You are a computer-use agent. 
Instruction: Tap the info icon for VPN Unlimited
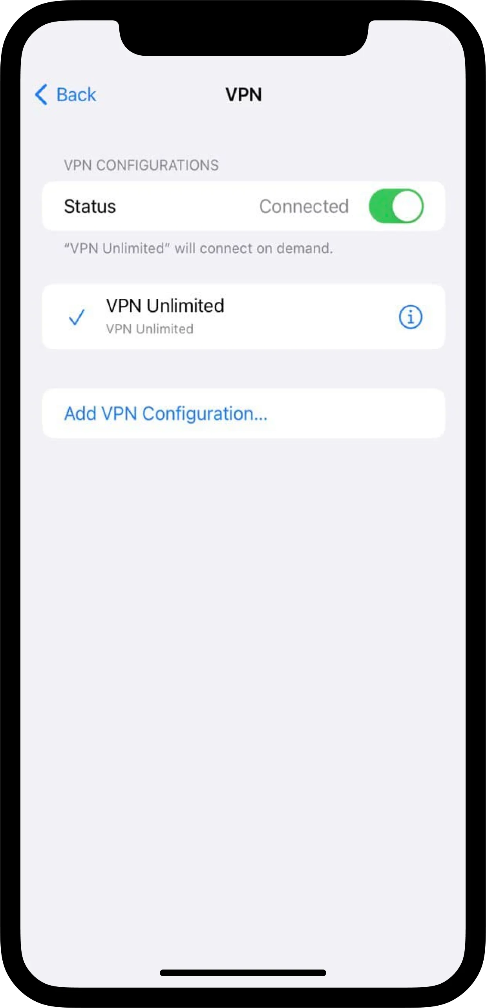click(x=410, y=317)
